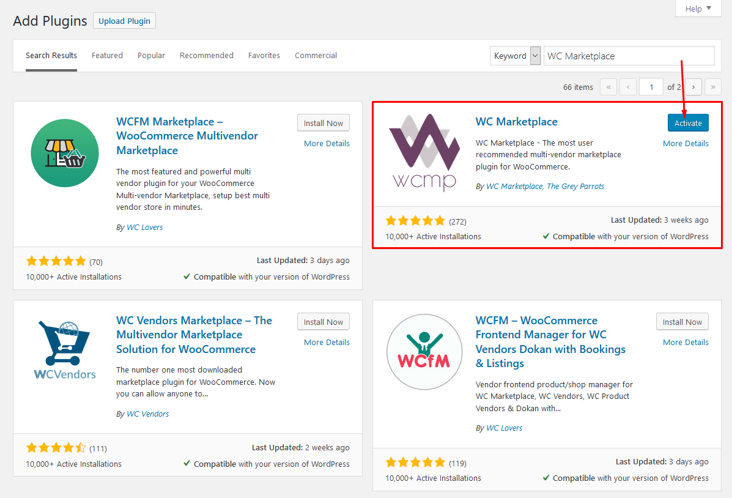Image resolution: width=732 pixels, height=498 pixels.
Task: Open More Details for WC Vendors Marketplace
Action: click(x=327, y=343)
